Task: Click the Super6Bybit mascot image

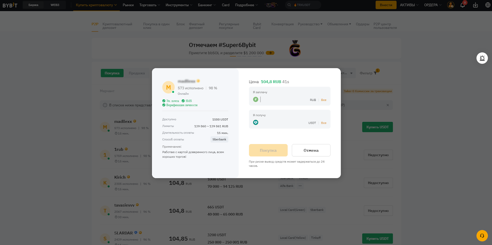Action: pos(295,48)
